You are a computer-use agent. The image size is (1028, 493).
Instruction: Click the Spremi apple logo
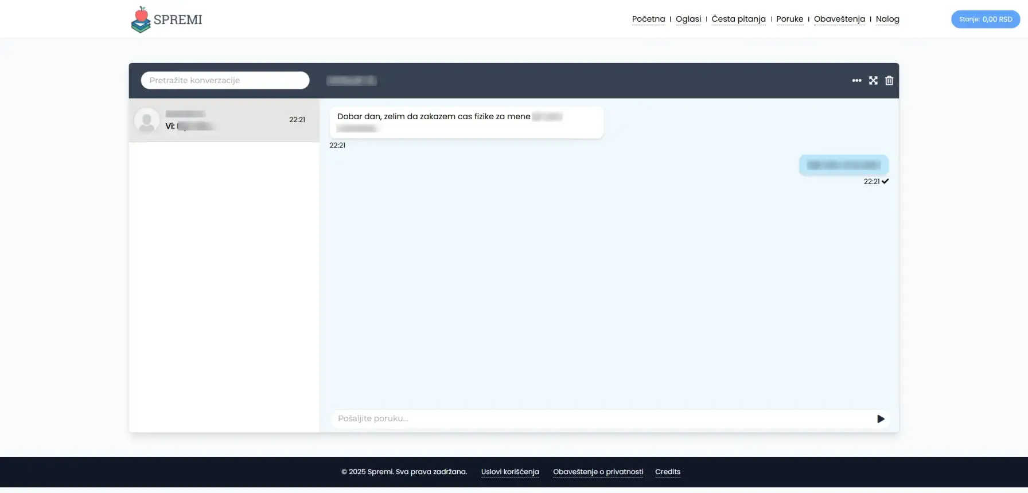[141, 19]
